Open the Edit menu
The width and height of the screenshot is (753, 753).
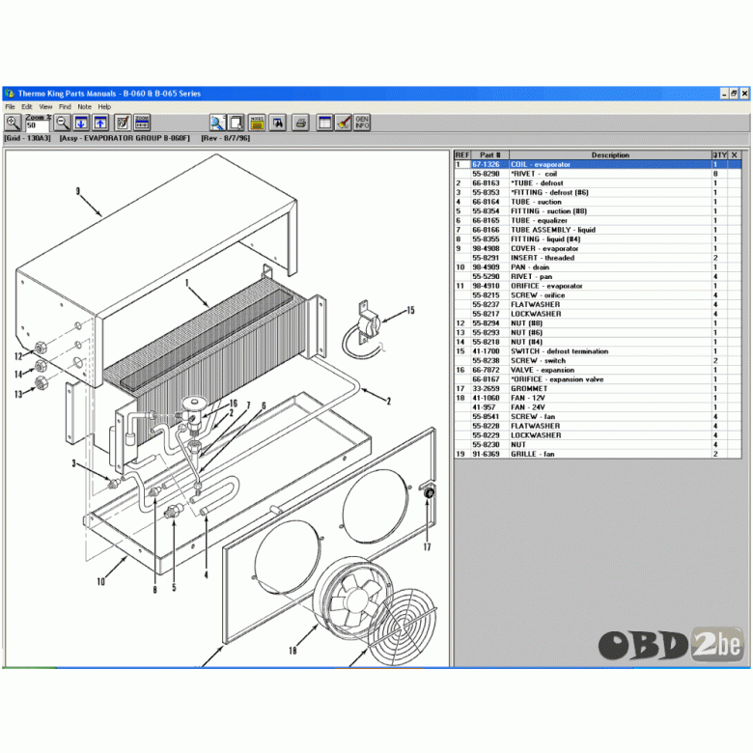(27, 106)
